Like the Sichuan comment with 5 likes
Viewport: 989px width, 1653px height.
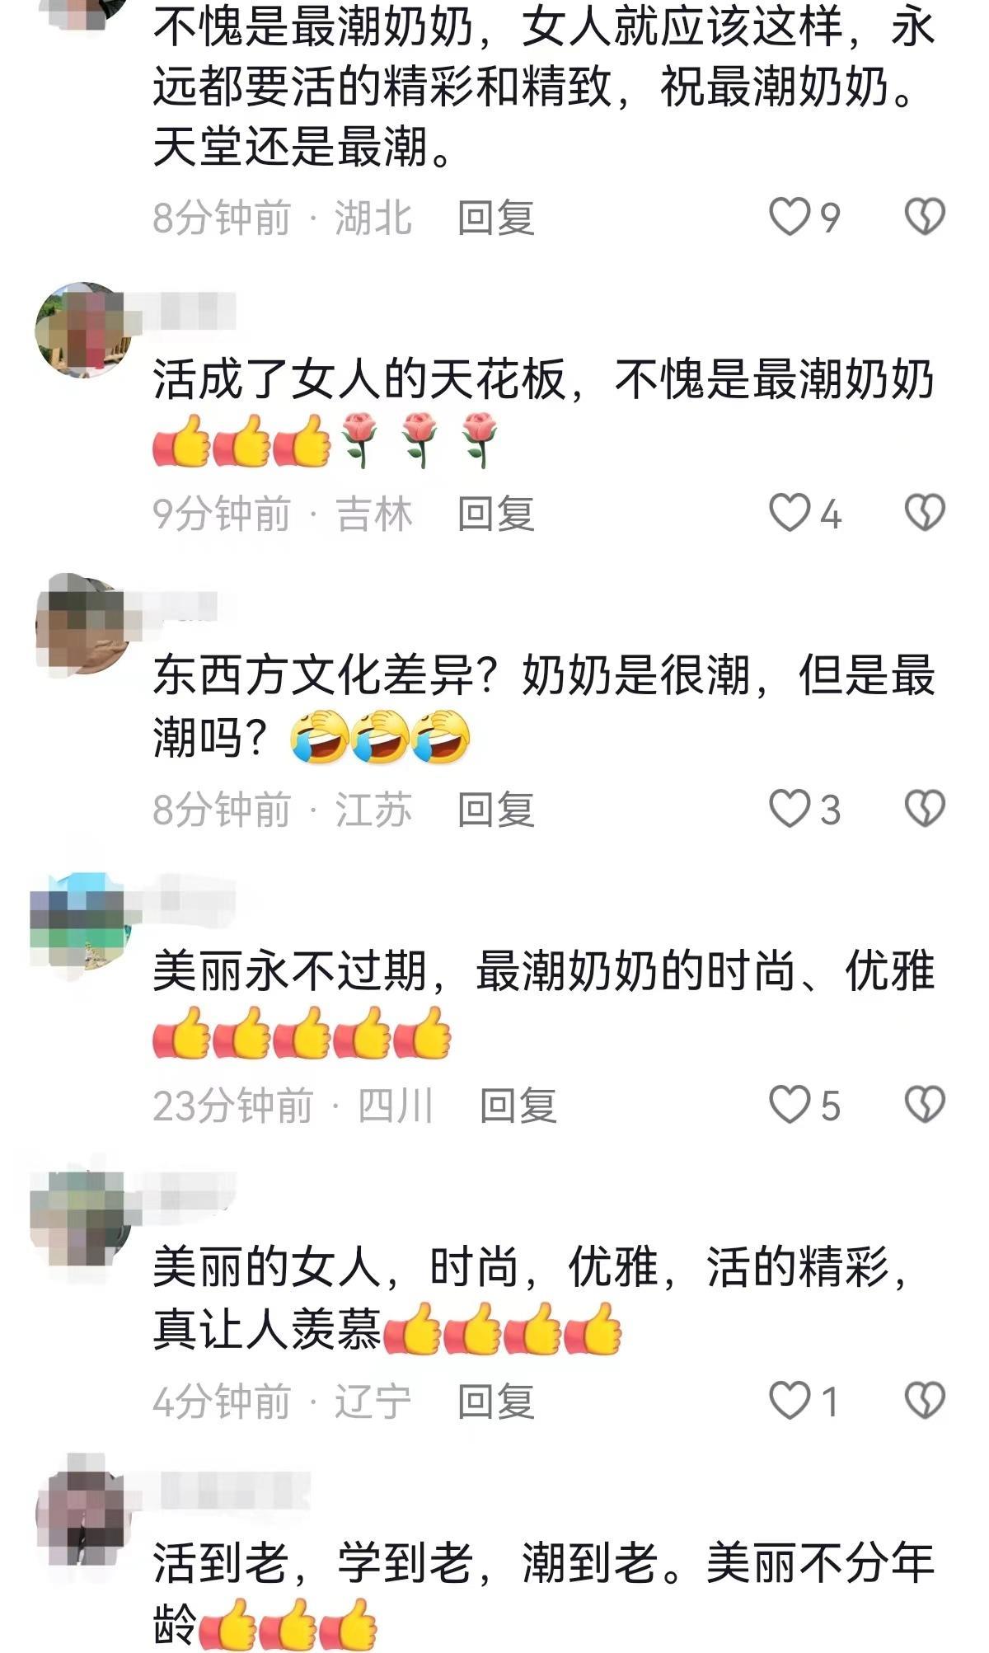[x=790, y=1105]
